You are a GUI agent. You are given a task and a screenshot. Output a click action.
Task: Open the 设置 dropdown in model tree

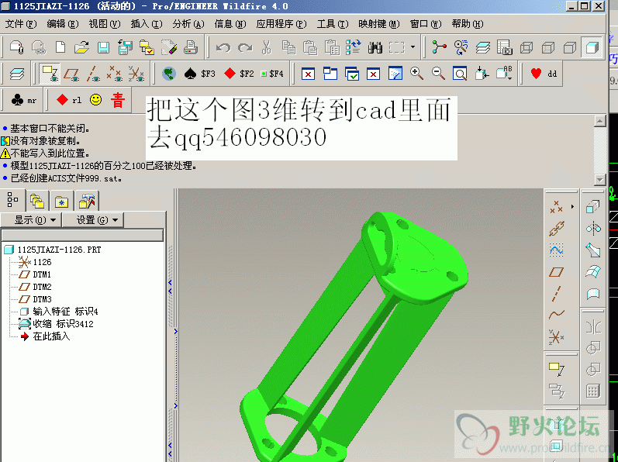(94, 219)
